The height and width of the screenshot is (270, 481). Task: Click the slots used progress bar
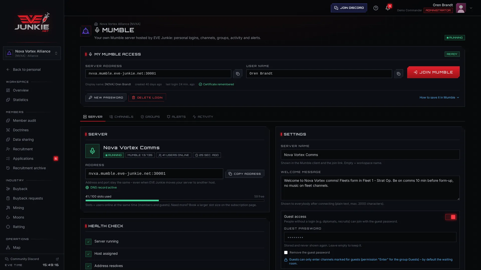coord(175,200)
